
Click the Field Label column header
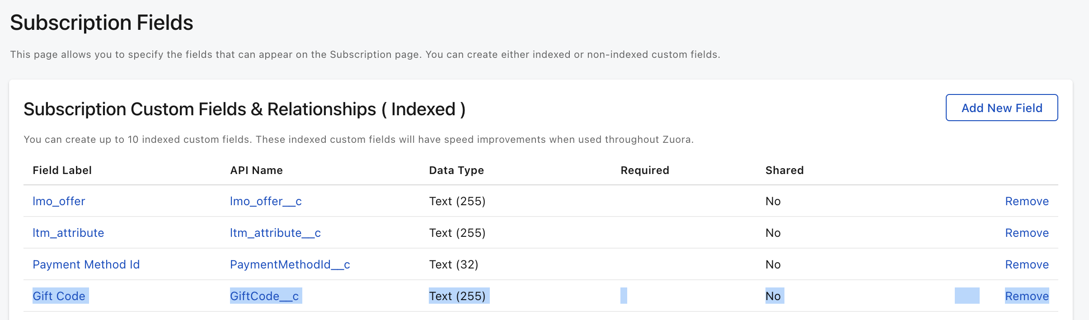tap(62, 170)
